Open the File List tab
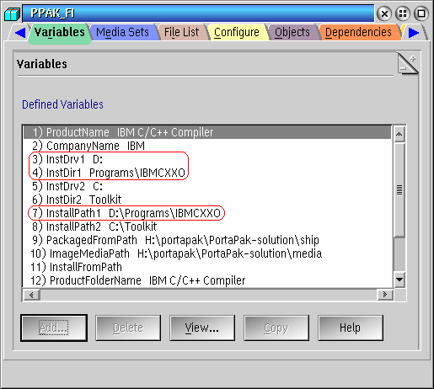Viewport: 434px width, 389px height. [x=181, y=32]
